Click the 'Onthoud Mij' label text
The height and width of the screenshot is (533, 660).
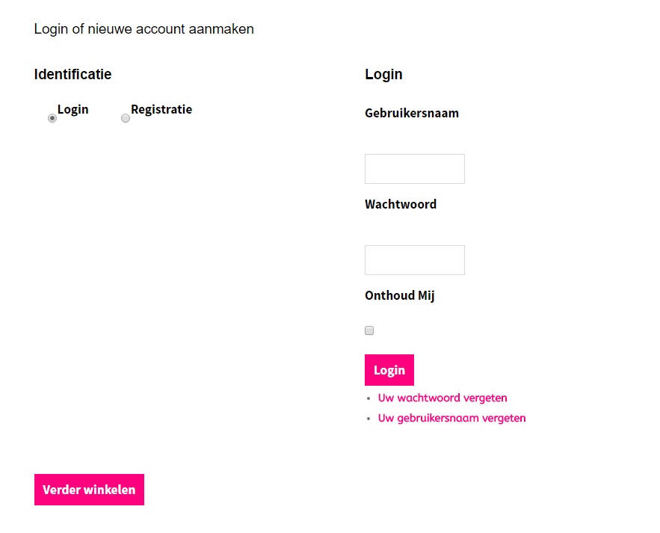[x=400, y=295]
